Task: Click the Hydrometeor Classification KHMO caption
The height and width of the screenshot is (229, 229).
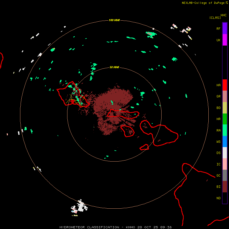Action: (116, 227)
